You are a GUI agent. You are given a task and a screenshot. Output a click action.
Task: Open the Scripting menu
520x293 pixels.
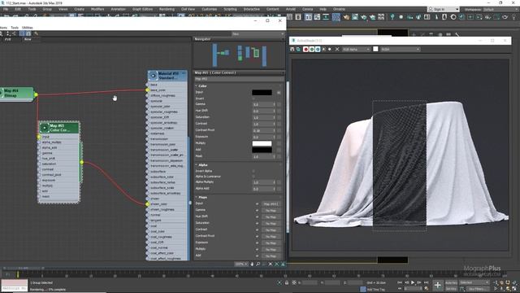(x=230, y=9)
